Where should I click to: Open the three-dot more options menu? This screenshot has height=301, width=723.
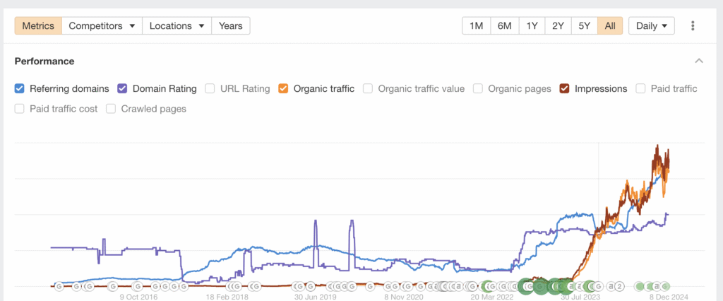pos(693,26)
